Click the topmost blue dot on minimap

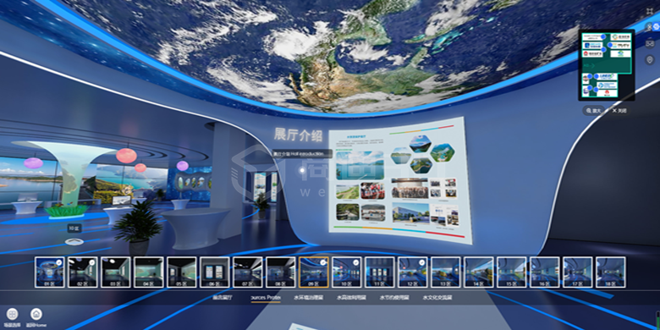(603, 37)
